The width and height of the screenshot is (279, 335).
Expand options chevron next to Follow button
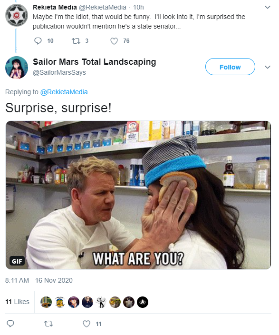[x=268, y=67]
